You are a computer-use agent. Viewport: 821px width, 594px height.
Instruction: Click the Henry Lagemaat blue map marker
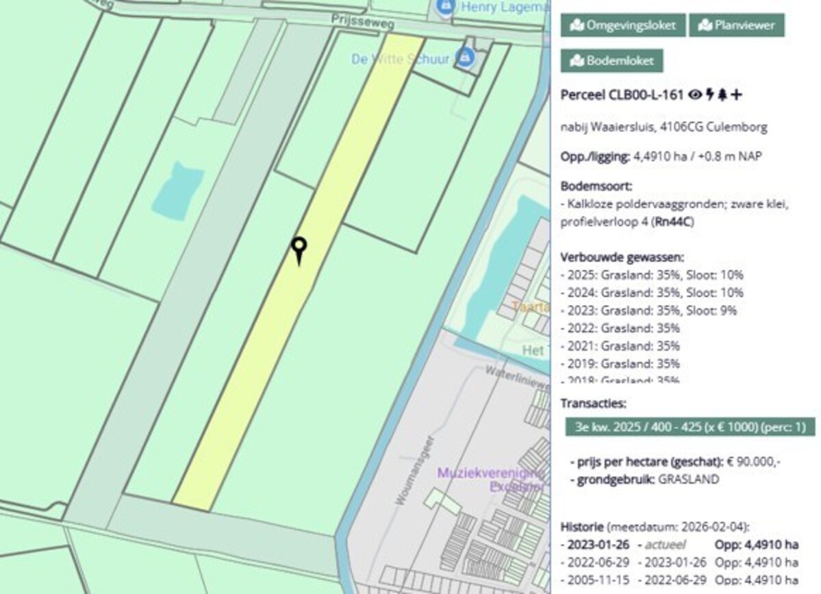pyautogui.click(x=446, y=8)
